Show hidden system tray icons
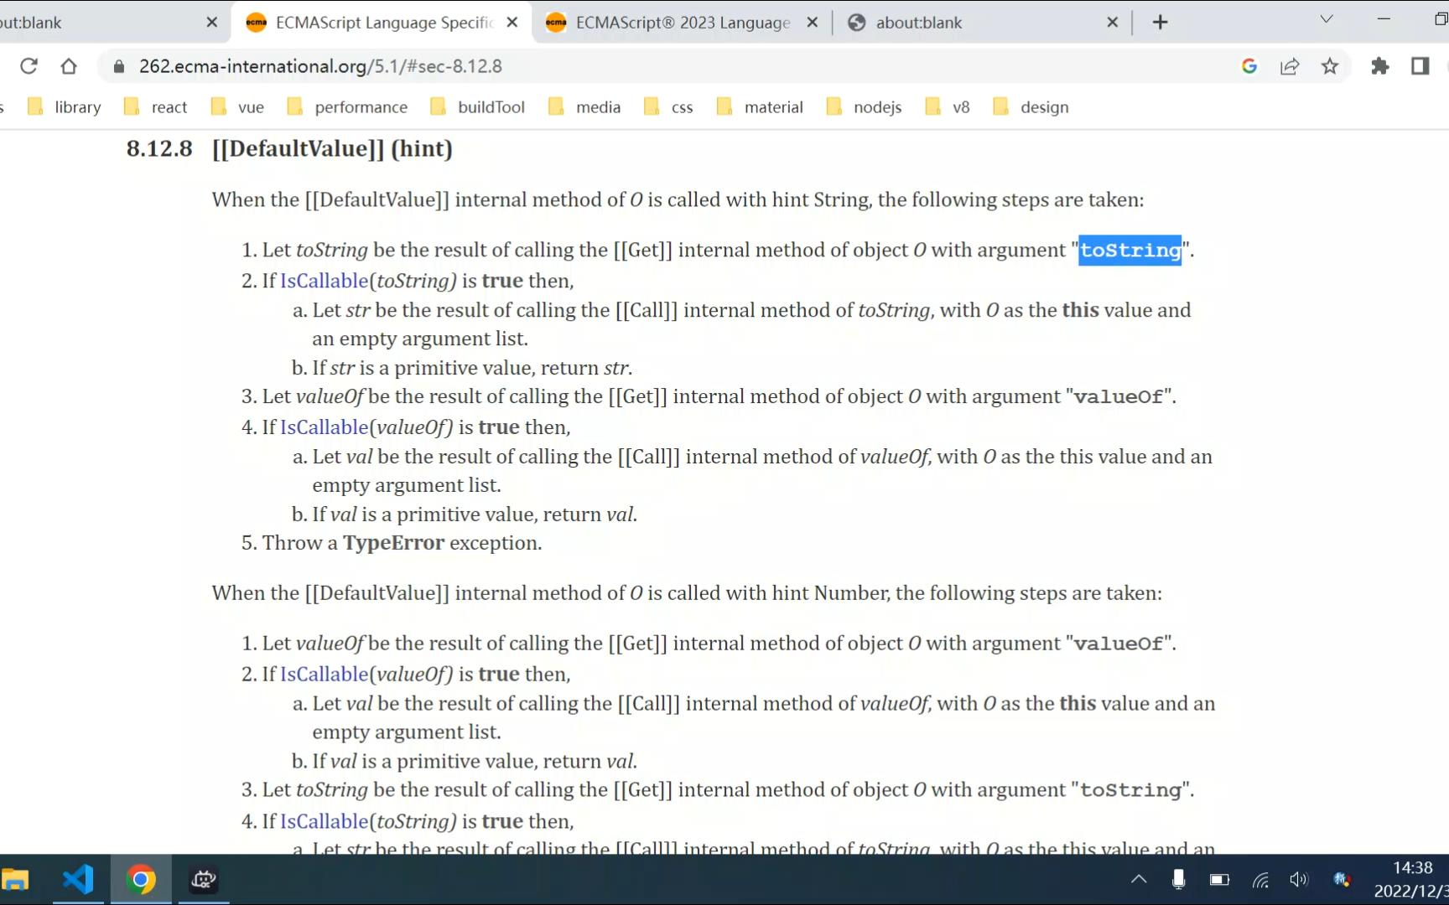The width and height of the screenshot is (1449, 905). pos(1139,880)
